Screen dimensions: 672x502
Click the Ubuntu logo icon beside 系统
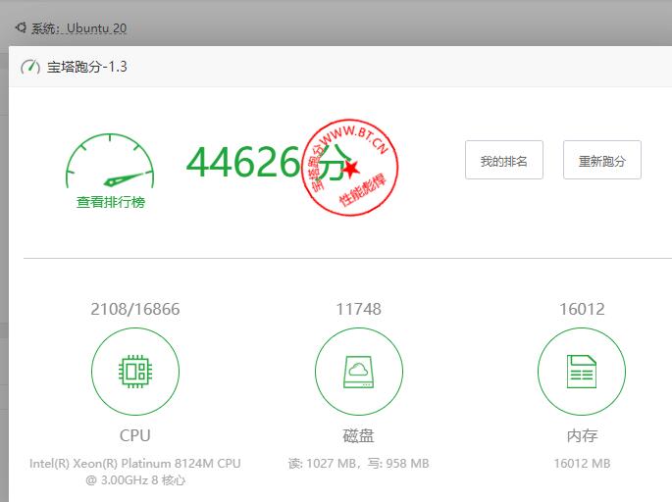21,27
